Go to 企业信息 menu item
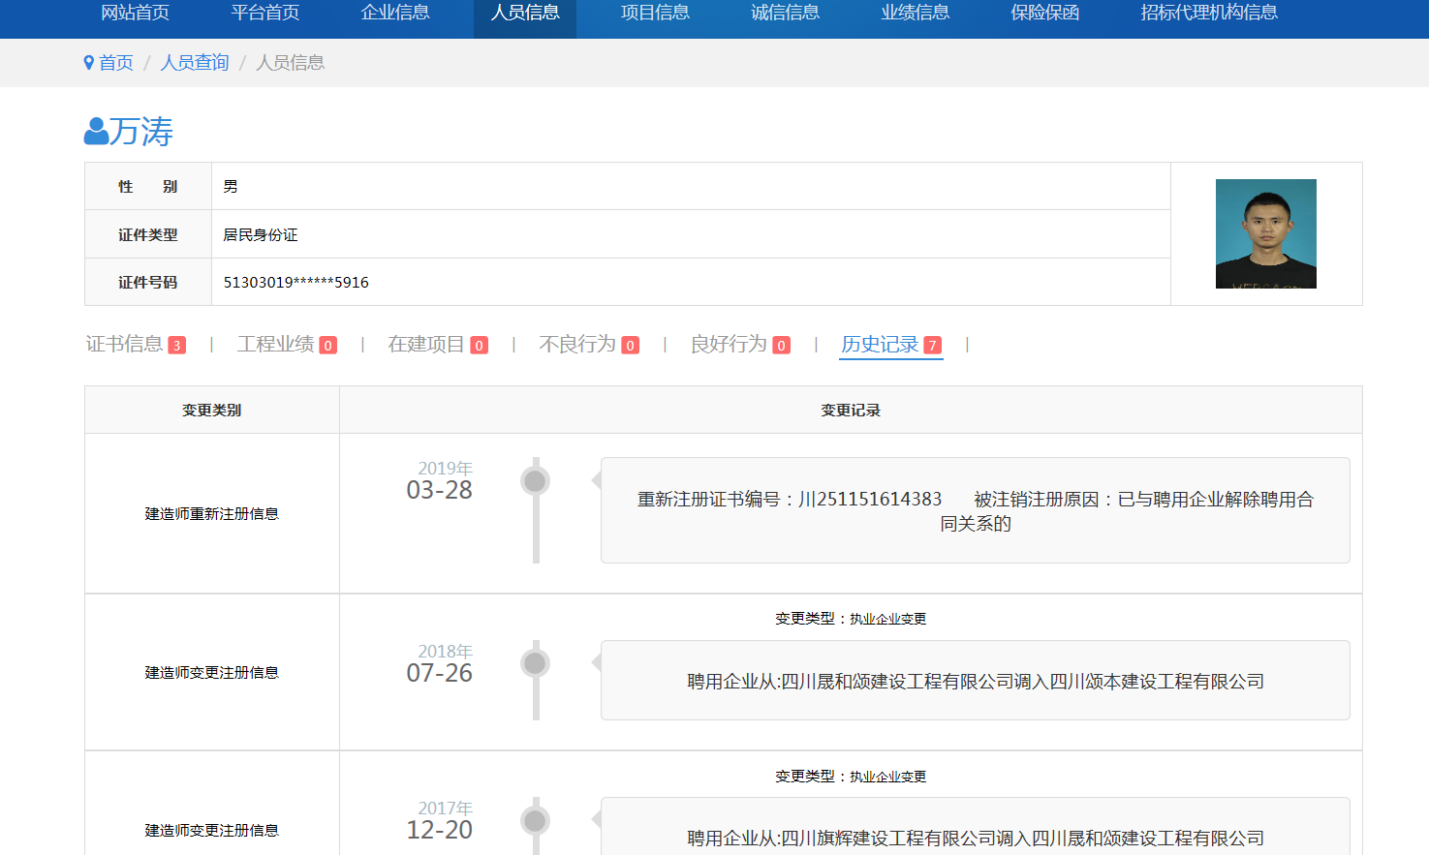 tap(395, 13)
